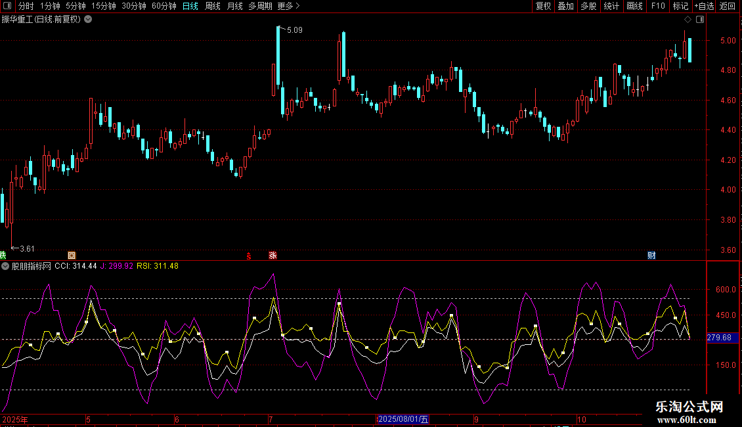Click the 2025/08/01 date marker on timeline
The height and width of the screenshot is (427, 742).
tap(403, 419)
